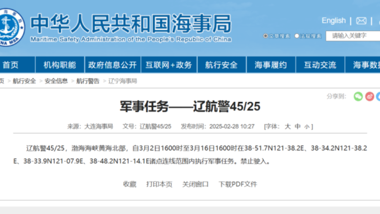Select the first search-type radio button
The image size is (380, 214).
266,36
